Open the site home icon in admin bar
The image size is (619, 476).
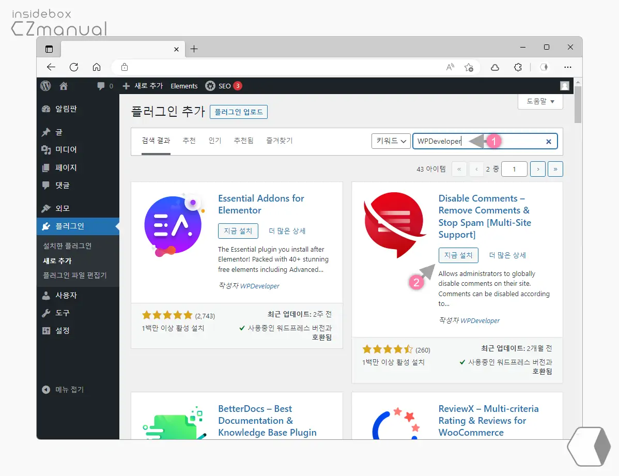(64, 86)
